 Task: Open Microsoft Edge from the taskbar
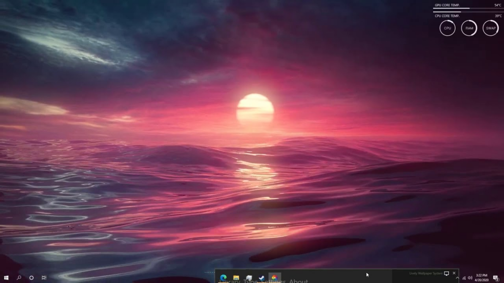click(x=223, y=278)
